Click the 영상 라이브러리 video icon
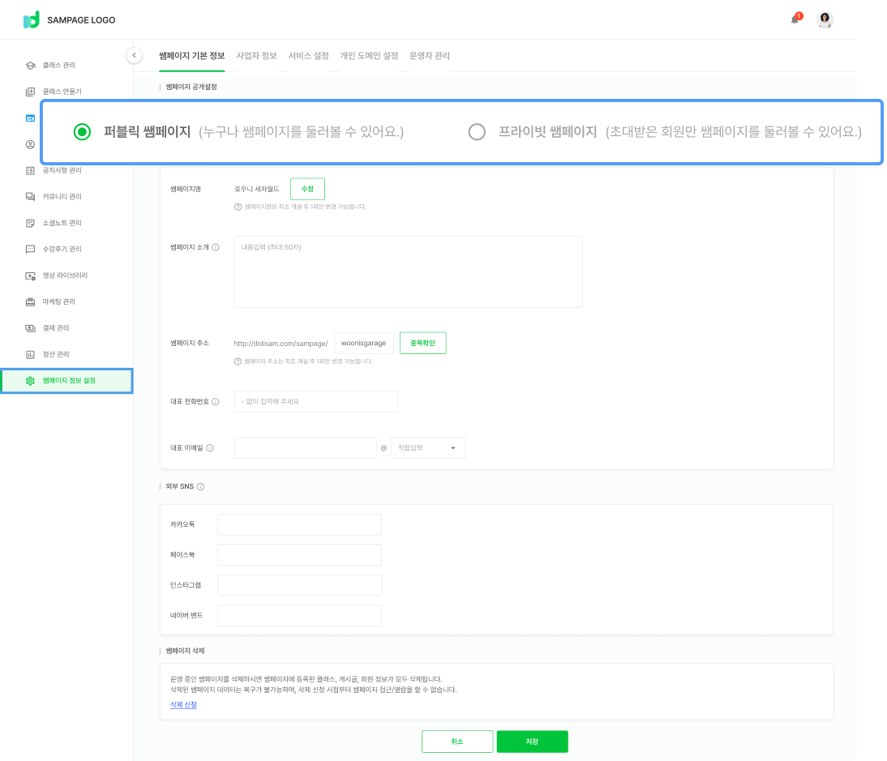Screen dimensions: 887x761 [x=30, y=276]
